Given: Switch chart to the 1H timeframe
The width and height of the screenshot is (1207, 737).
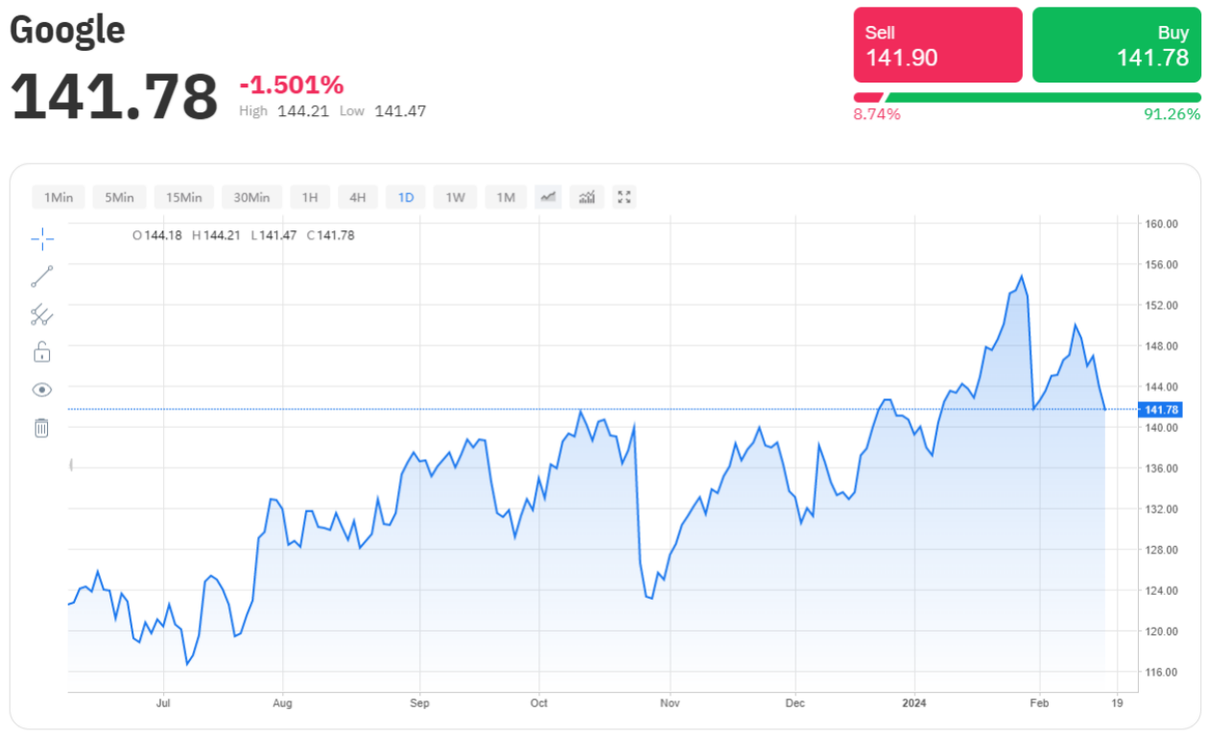Looking at the screenshot, I should click(310, 198).
